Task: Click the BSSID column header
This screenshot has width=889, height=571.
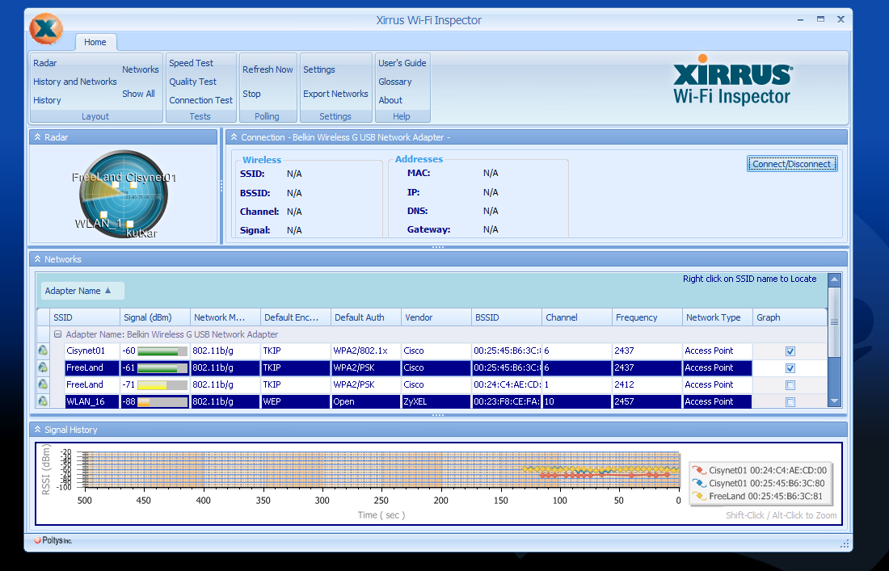Action: tap(507, 317)
